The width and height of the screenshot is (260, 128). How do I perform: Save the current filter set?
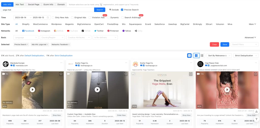coord(225,45)
